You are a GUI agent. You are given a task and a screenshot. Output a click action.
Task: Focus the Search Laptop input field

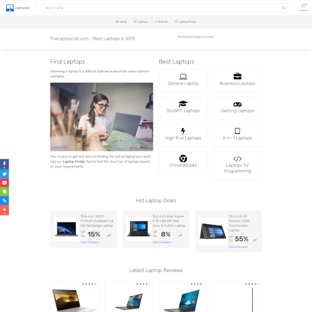(165, 8)
